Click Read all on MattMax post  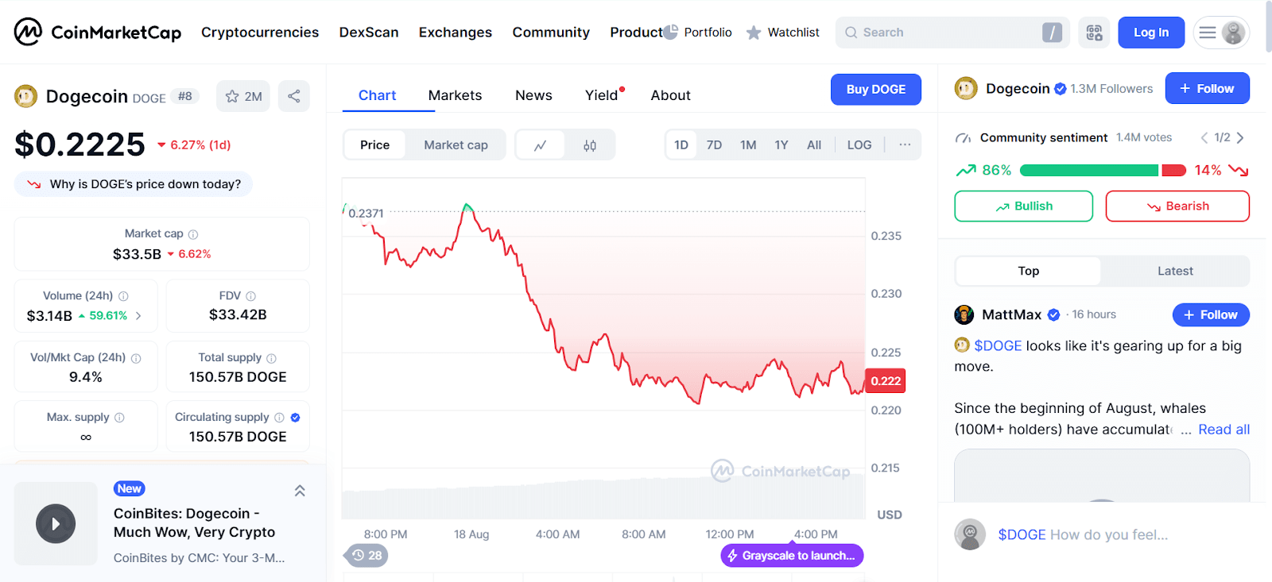tap(1224, 430)
